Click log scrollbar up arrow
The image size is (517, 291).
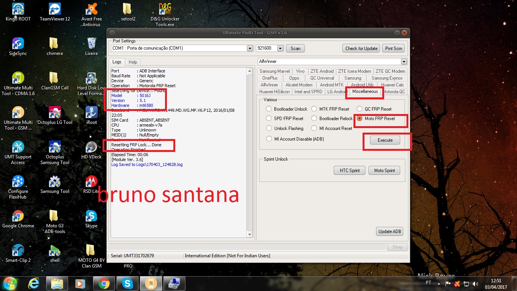pyautogui.click(x=249, y=71)
